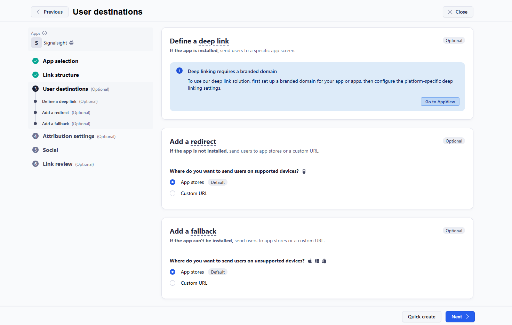Select App stores under Add a fallback
The width and height of the screenshot is (512, 325).
(x=173, y=272)
